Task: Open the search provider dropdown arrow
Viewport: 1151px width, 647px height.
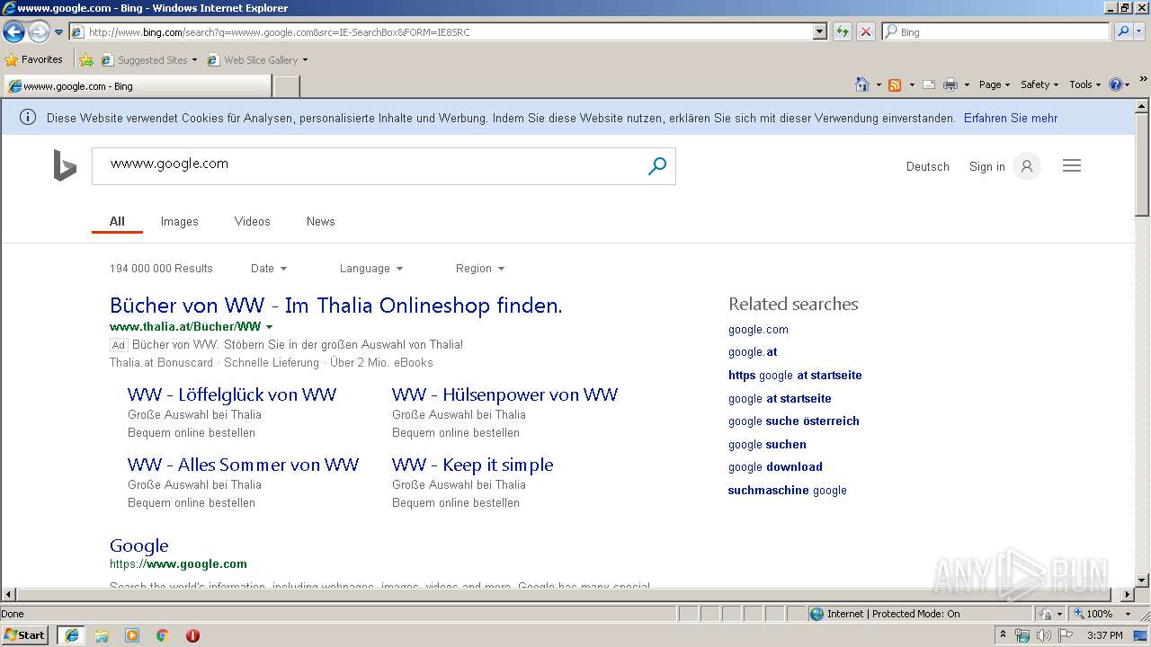Action: [x=1139, y=32]
